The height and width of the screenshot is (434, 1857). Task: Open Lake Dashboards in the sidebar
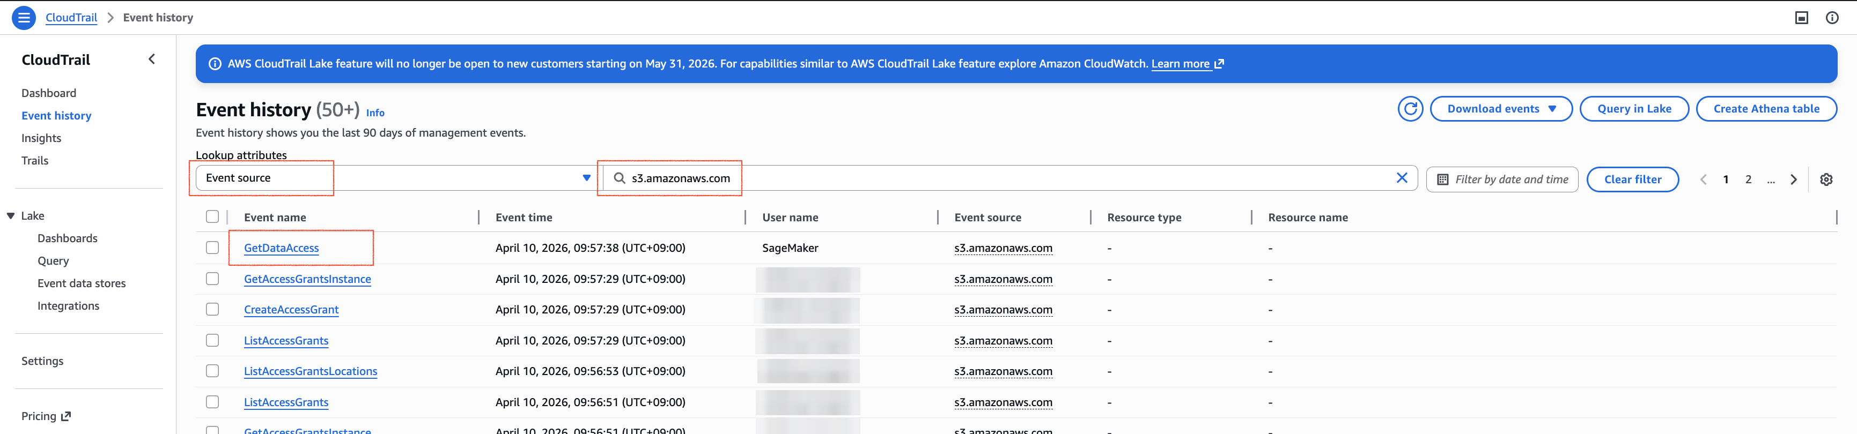tap(67, 238)
